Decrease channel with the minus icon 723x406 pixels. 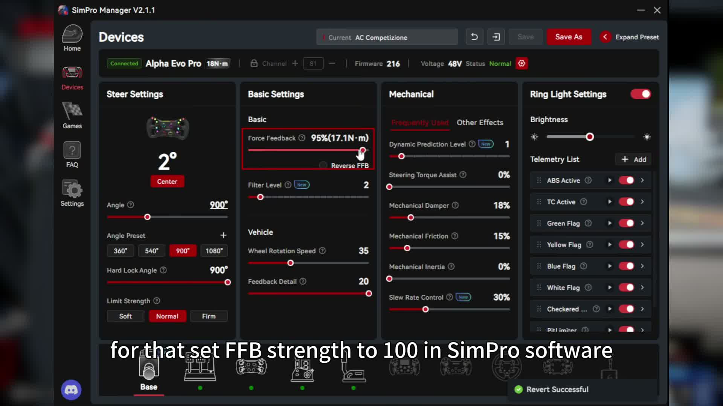pyautogui.click(x=332, y=64)
